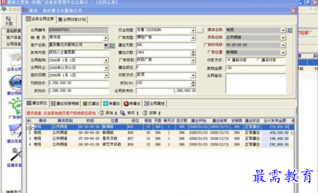Close the 修改 dialog window
The width and height of the screenshot is (318, 193).
293,11
